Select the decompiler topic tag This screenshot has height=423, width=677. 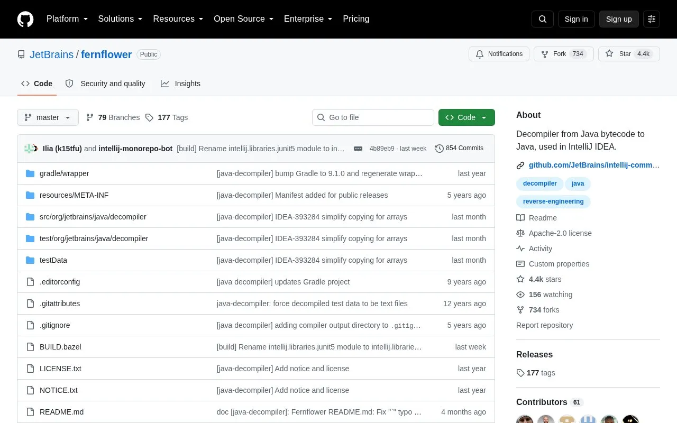pyautogui.click(x=539, y=183)
